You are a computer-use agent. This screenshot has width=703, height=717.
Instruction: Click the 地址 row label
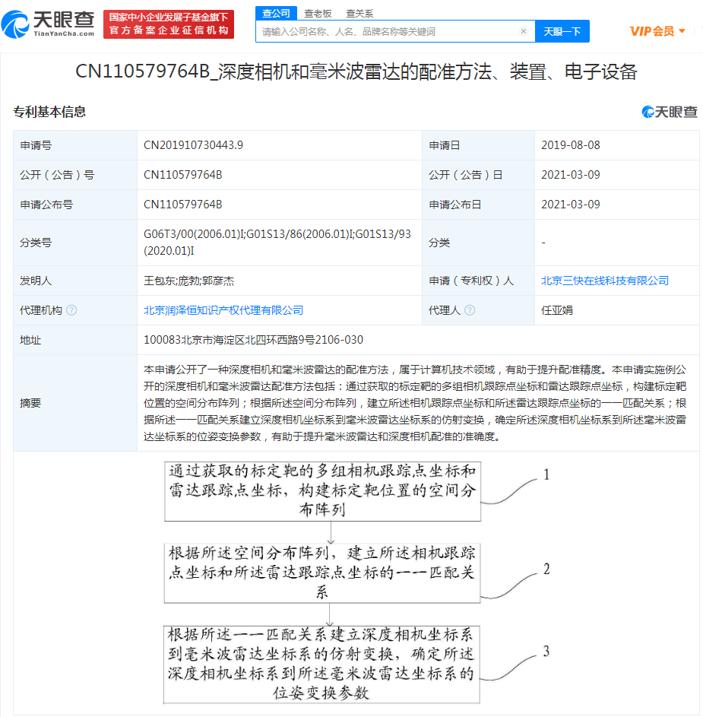click(x=30, y=340)
